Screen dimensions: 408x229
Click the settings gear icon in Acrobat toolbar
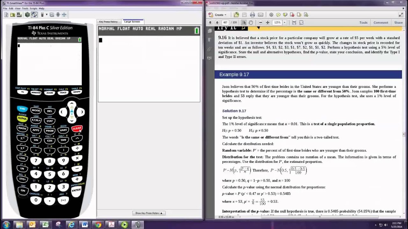point(271,15)
